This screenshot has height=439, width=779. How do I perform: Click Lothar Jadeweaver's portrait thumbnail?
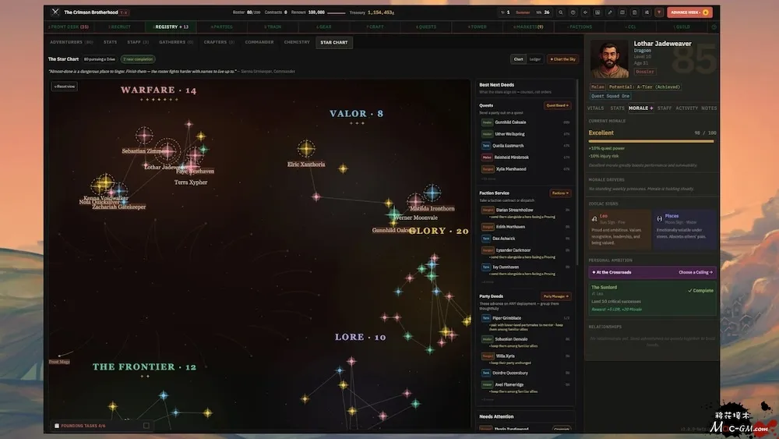coord(610,59)
